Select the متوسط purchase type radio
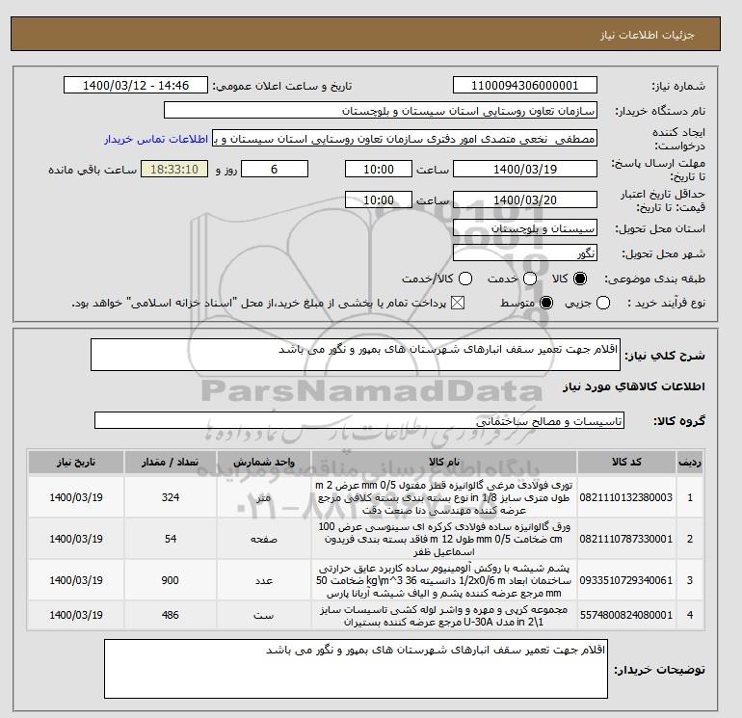 tap(546, 303)
